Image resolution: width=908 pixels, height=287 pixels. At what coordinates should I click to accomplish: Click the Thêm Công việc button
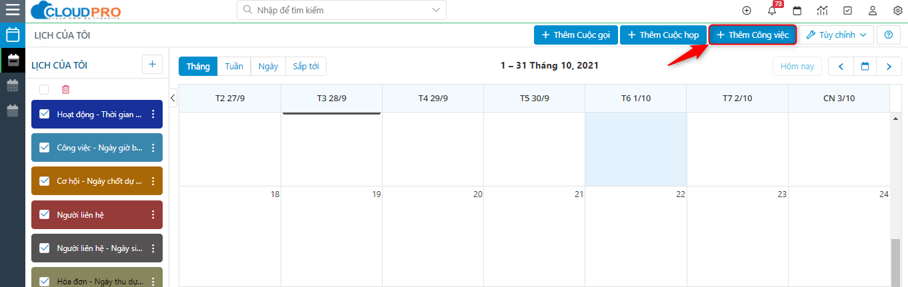pyautogui.click(x=752, y=35)
